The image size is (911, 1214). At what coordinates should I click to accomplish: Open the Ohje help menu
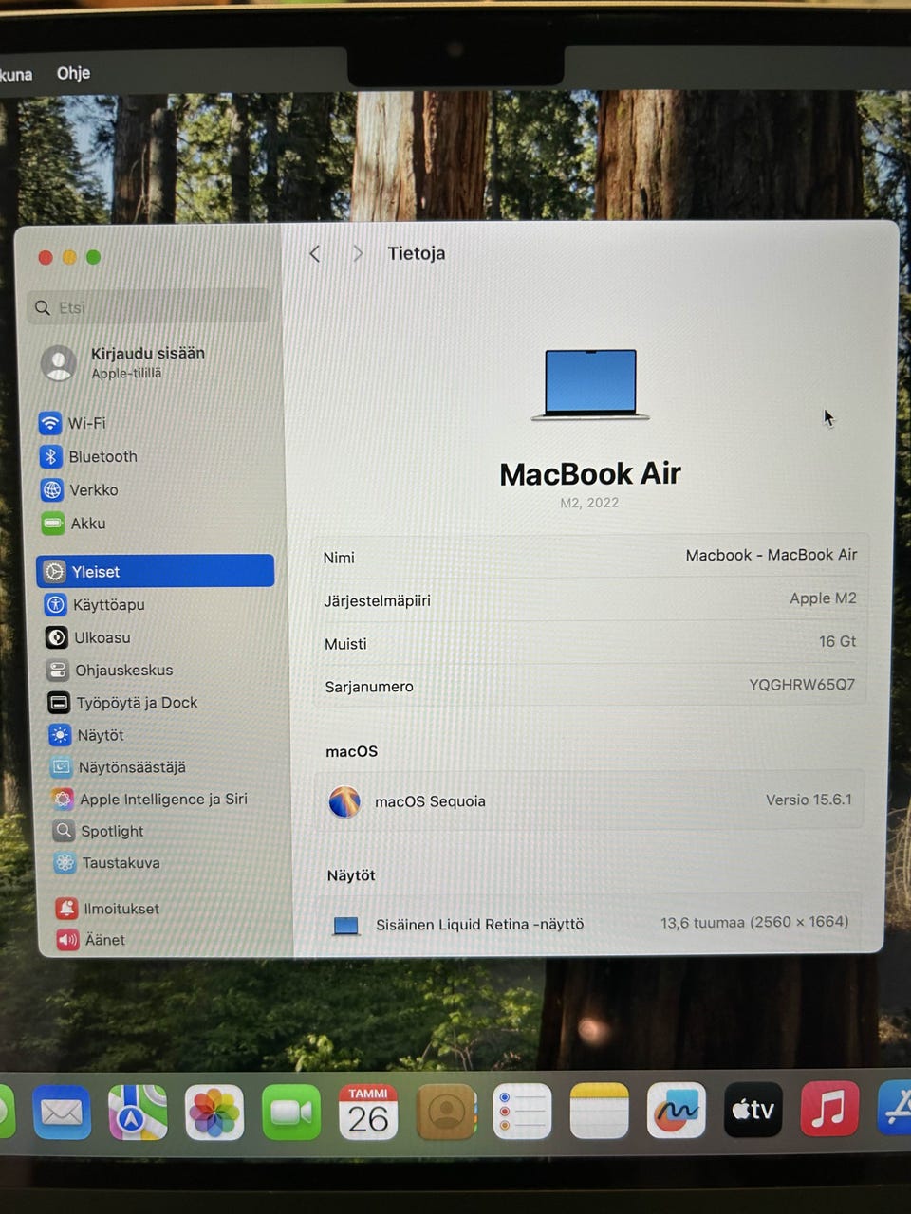click(73, 73)
